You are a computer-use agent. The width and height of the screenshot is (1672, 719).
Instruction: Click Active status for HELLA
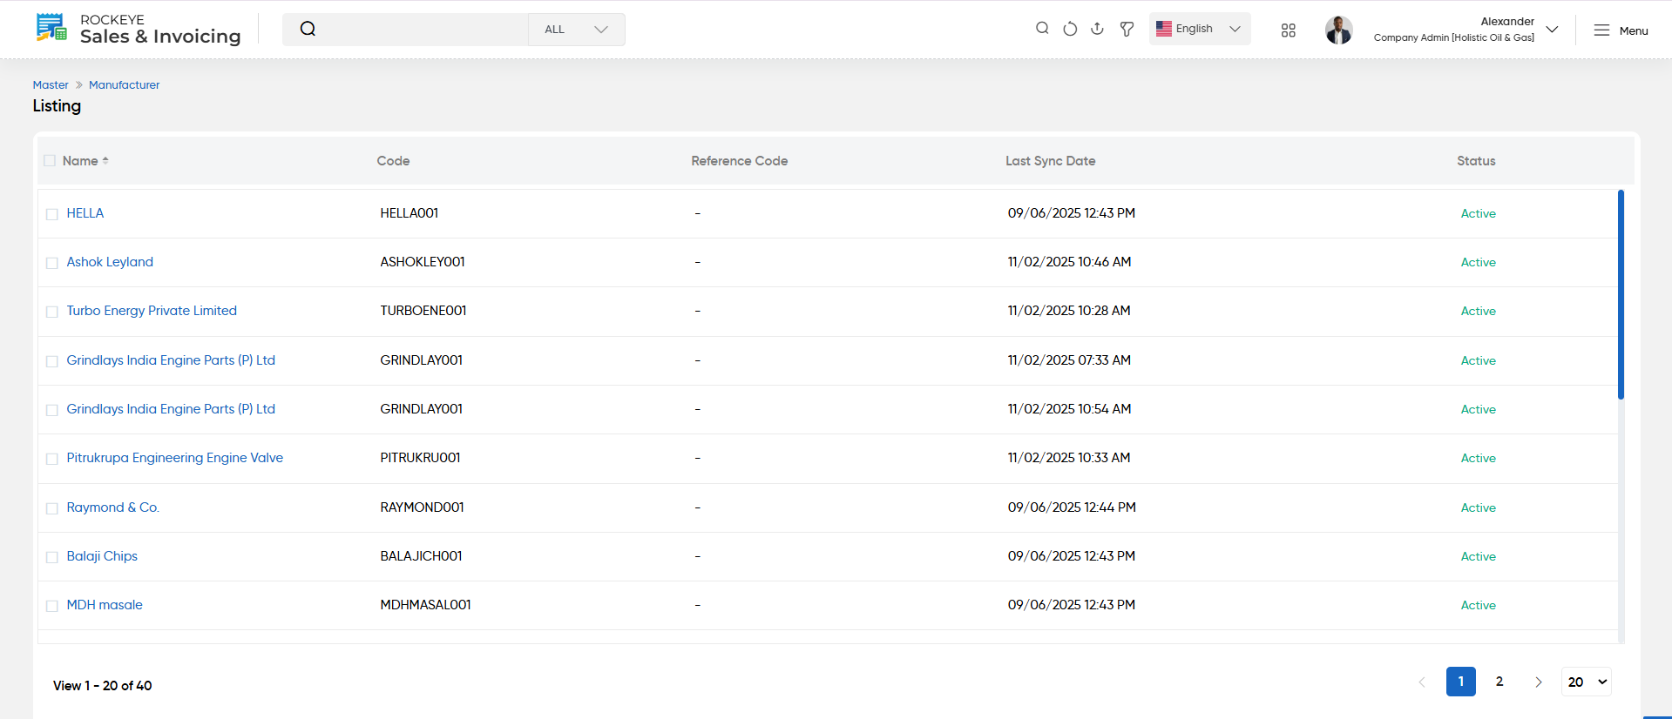coord(1479,214)
